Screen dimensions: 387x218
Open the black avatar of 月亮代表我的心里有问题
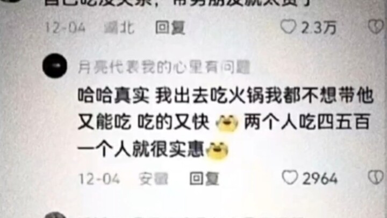coord(55,66)
